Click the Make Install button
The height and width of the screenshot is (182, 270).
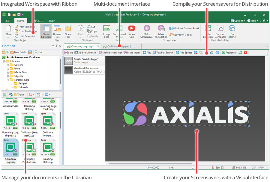[133, 53]
